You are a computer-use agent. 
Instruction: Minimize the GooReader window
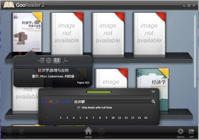coord(184,6)
